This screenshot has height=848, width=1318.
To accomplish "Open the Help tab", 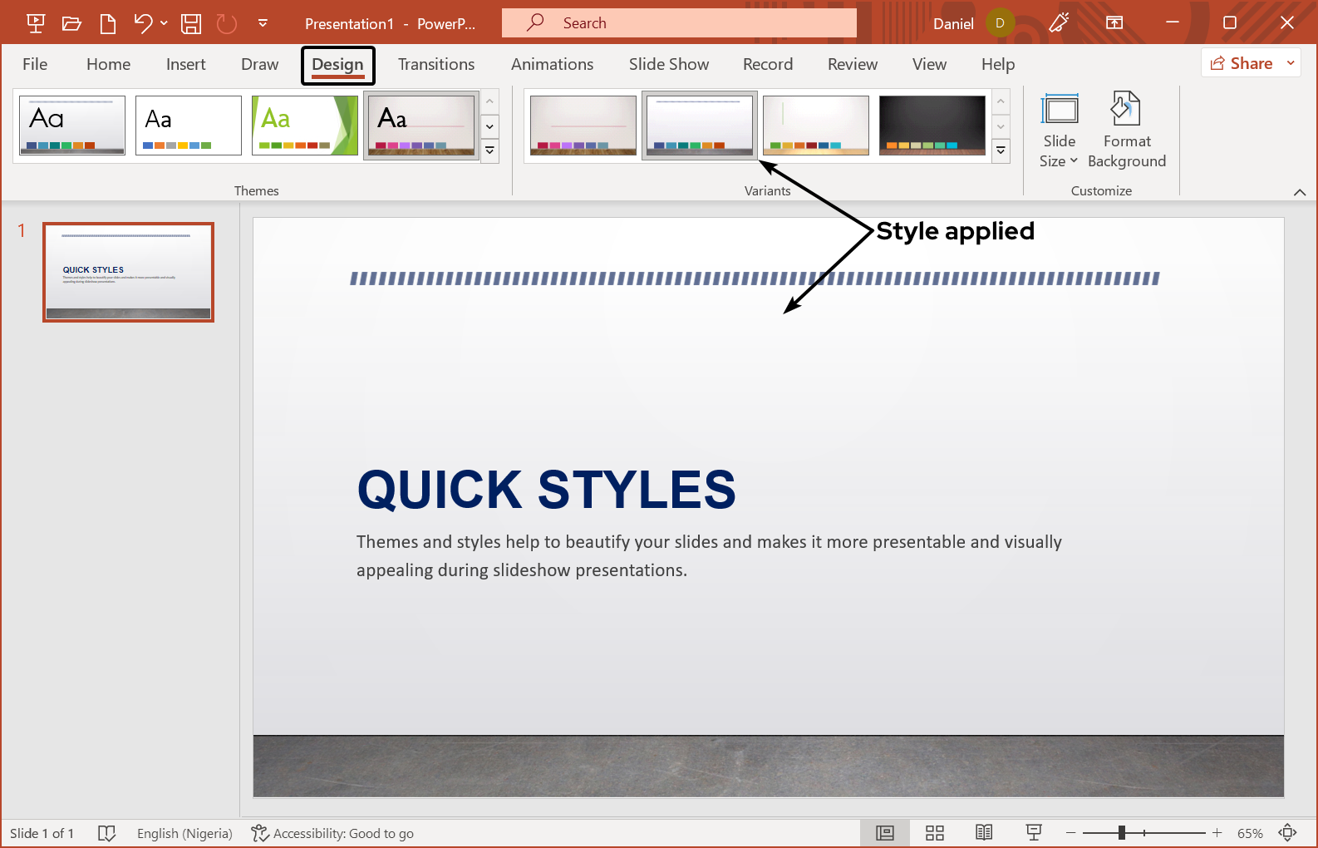I will [997, 64].
